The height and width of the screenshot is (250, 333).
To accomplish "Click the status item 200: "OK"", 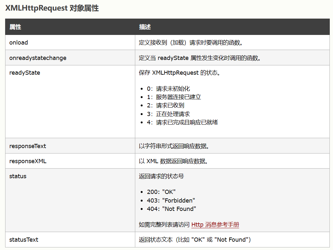I will click(161, 192).
